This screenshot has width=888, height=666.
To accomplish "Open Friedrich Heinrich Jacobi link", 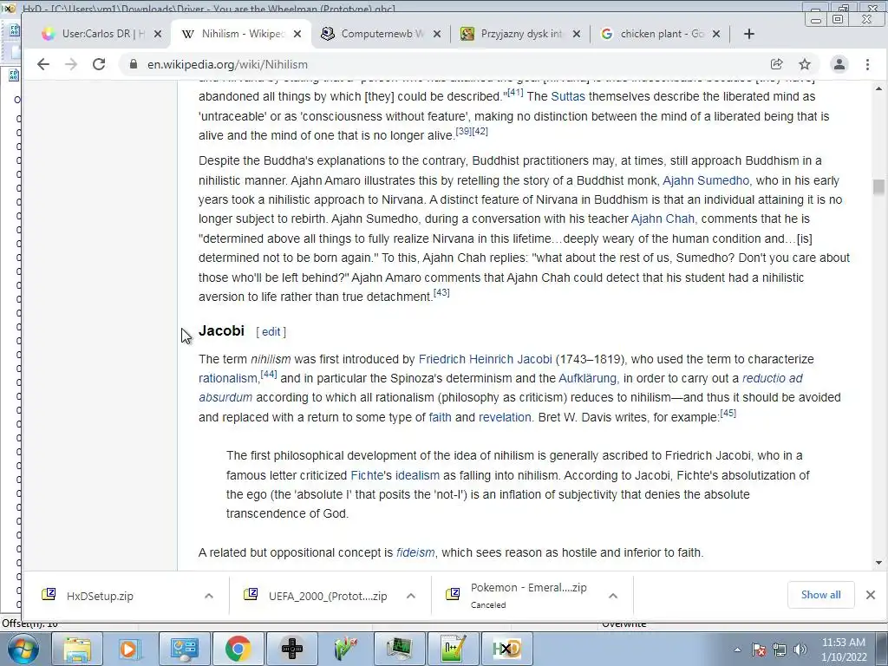I will point(486,359).
